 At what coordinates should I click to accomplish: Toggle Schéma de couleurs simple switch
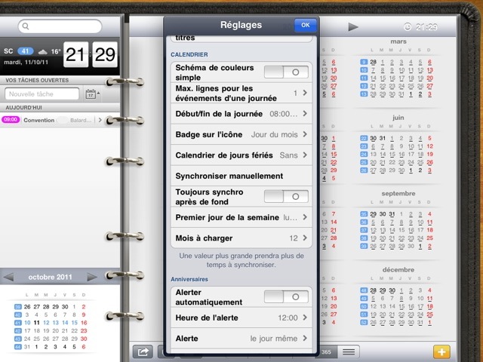(286, 72)
